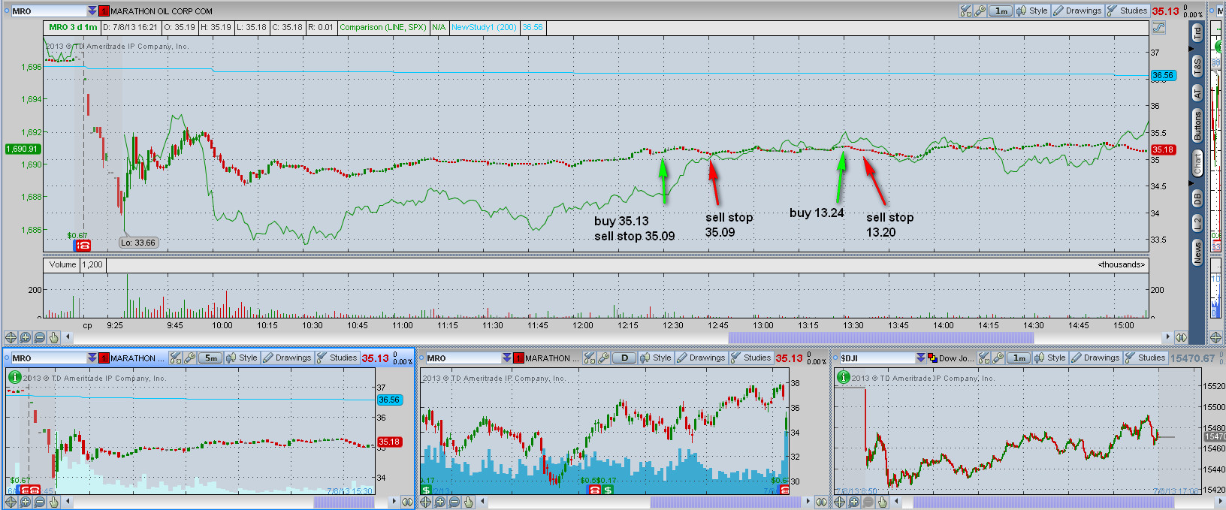Open the symbol dropdown in the daily chart panel

click(507, 358)
